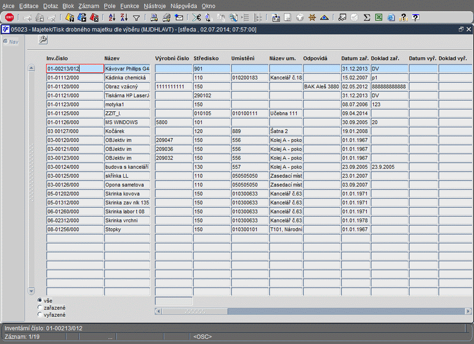
Task: Click the location name 'Učebna 111'
Action: tap(286, 113)
